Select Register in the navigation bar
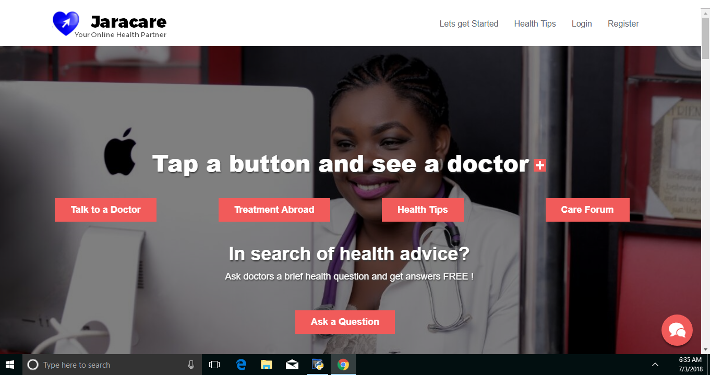710x375 pixels. click(x=623, y=23)
